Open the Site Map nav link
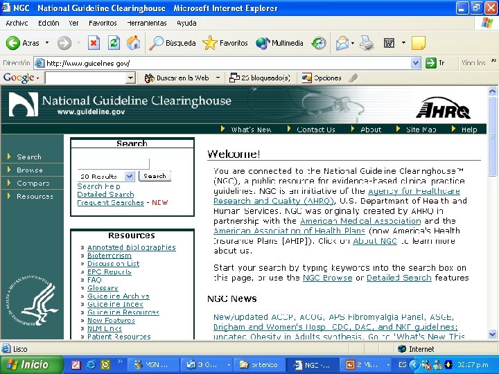 pyautogui.click(x=421, y=130)
